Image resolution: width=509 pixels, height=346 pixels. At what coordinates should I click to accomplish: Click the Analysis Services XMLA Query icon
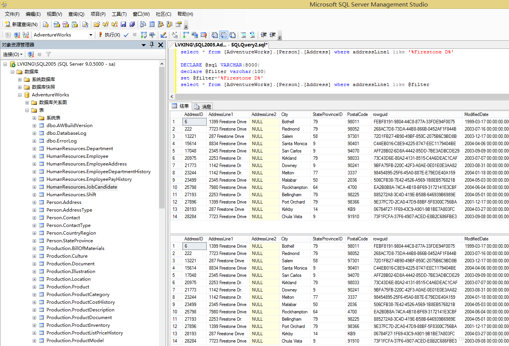coord(75,24)
